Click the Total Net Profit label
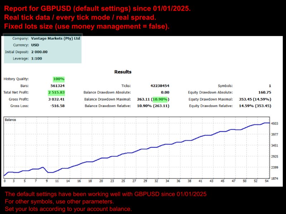286x214 pixels. coord(16,92)
